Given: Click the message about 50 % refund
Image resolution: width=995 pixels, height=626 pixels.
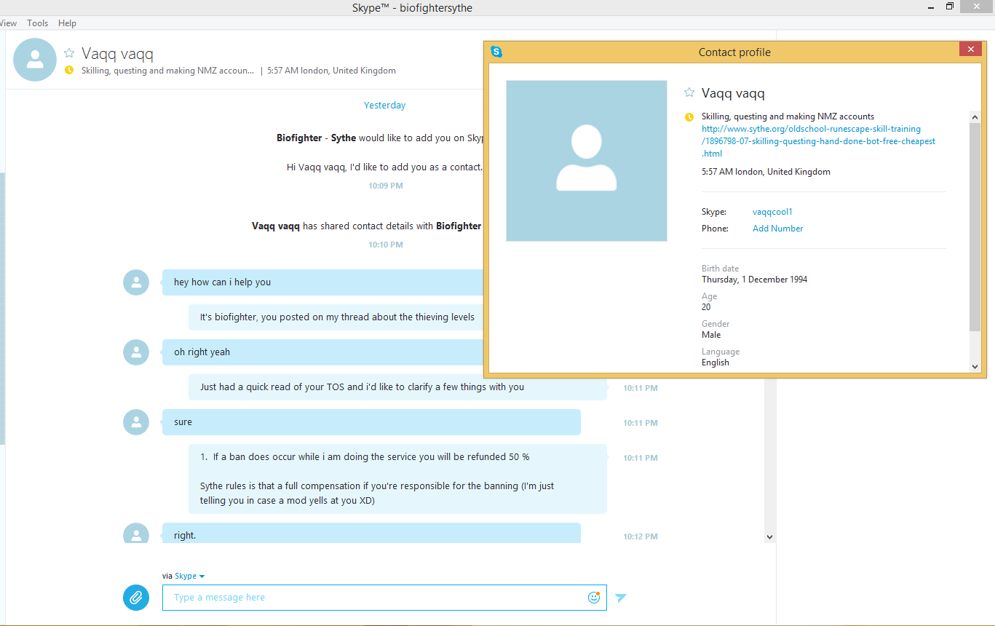Looking at the screenshot, I should pyautogui.click(x=397, y=479).
